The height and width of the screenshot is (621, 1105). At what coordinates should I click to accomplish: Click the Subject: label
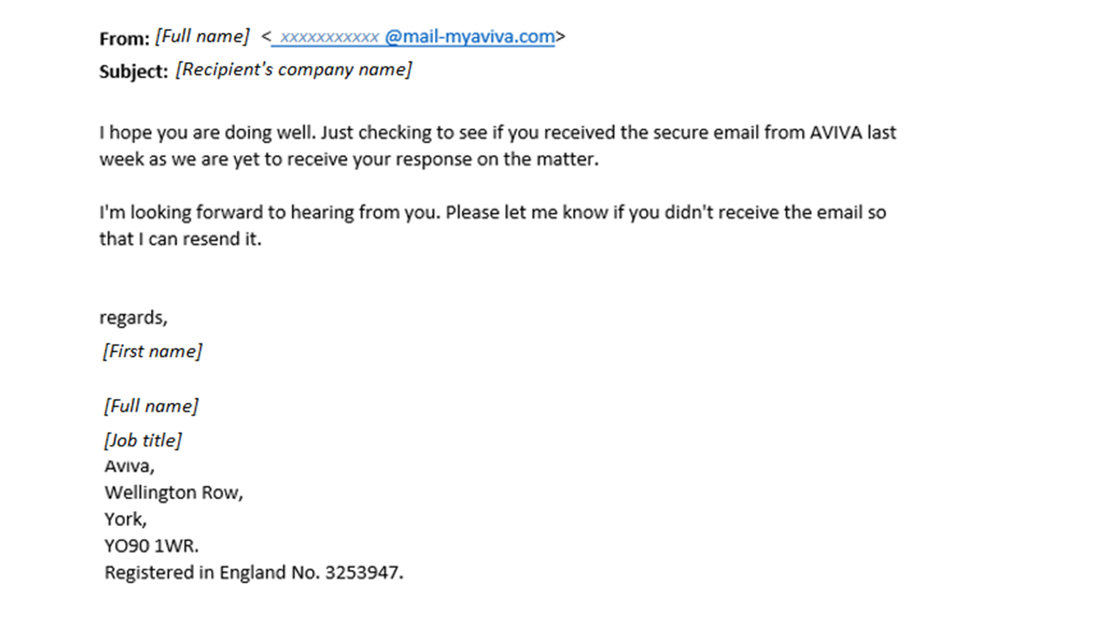(x=134, y=71)
